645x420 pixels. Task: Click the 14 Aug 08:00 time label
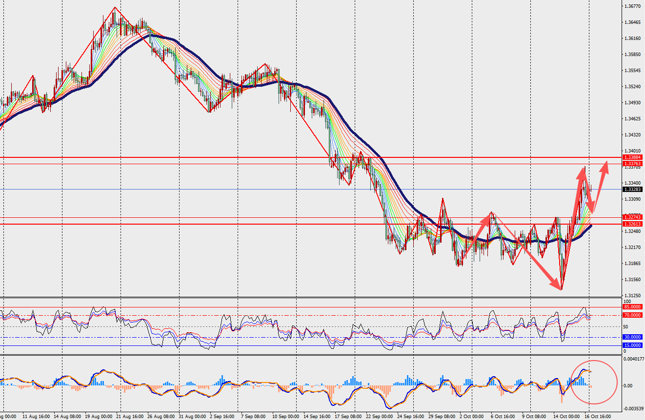click(x=67, y=417)
